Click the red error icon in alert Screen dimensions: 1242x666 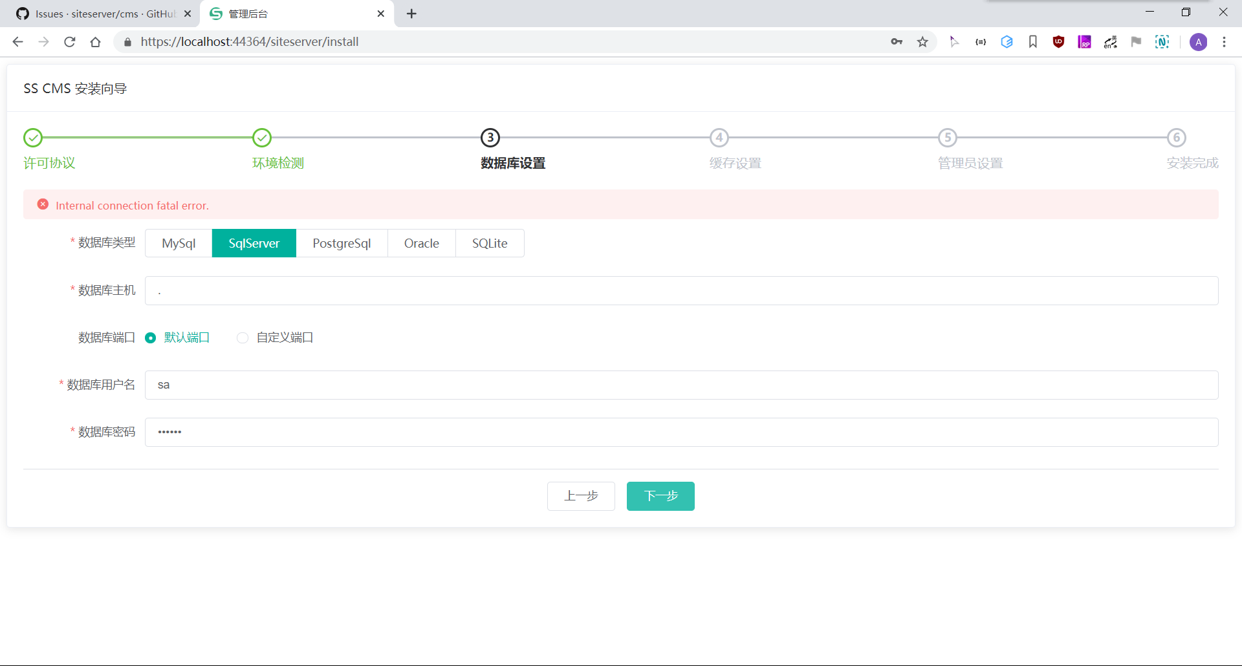43,204
